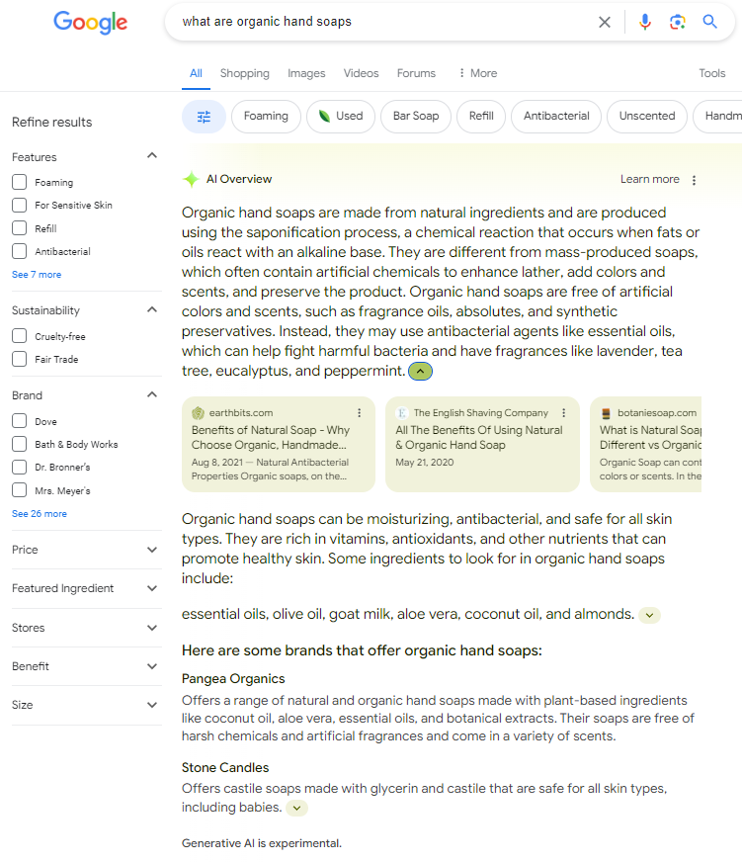This screenshot has height=862, width=742.
Task: Open earthbits.com card three-dot menu
Action: [x=359, y=413]
